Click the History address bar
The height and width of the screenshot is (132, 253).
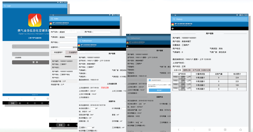point(210,19)
